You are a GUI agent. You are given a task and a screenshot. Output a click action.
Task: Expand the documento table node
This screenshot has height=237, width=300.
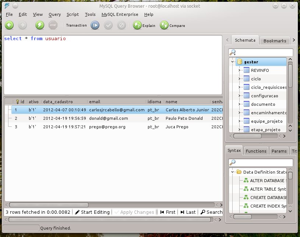tap(239, 104)
